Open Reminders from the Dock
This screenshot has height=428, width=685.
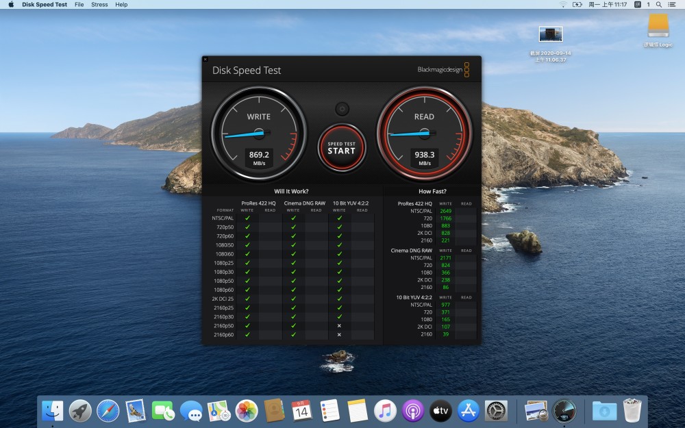point(329,411)
